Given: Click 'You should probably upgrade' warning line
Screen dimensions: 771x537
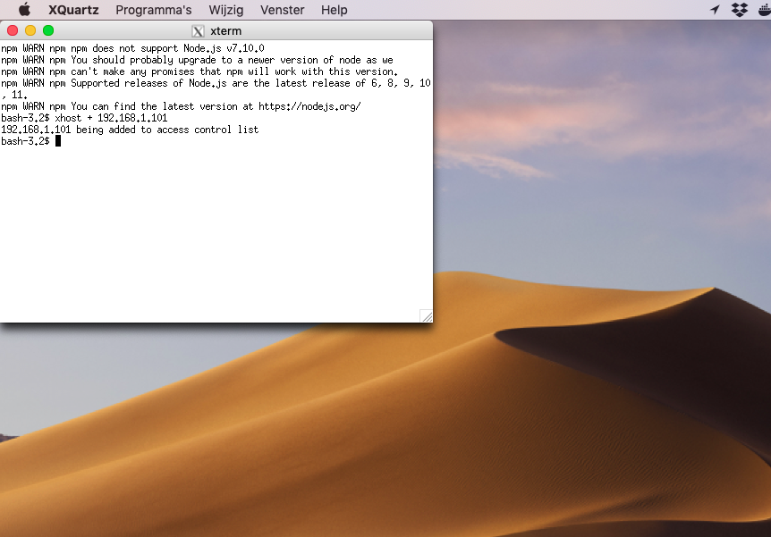Looking at the screenshot, I should [197, 60].
